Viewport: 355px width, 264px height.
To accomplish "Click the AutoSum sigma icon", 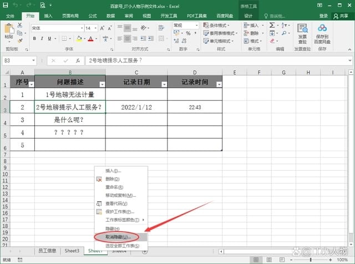I will point(272,26).
